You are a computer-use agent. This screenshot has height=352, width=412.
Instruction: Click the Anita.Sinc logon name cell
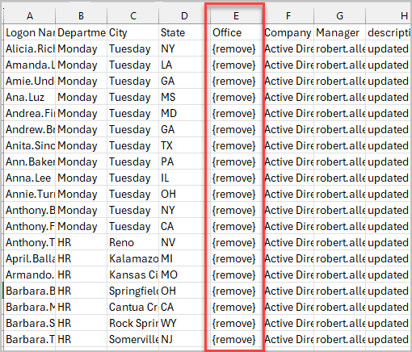[30, 145]
